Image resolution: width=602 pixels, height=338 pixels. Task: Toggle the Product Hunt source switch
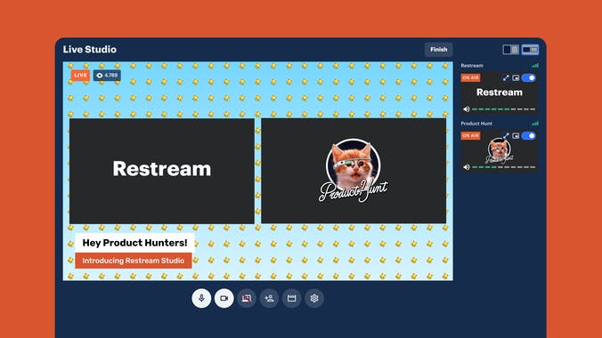(529, 136)
